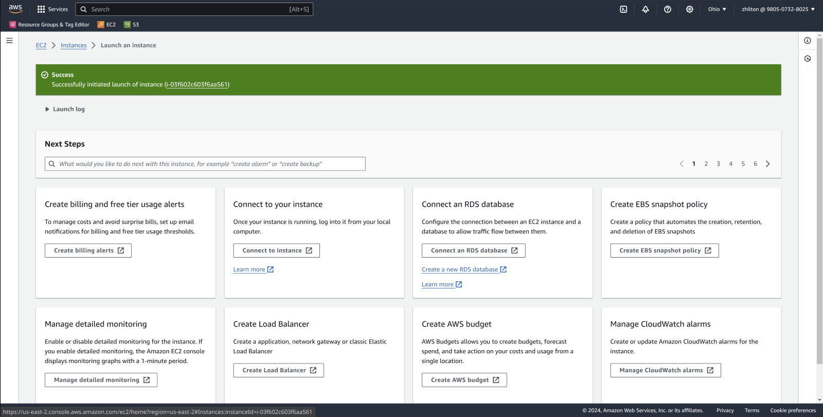Open Learn more under Connect to your instance
Image resolution: width=823 pixels, height=417 pixels.
254,269
